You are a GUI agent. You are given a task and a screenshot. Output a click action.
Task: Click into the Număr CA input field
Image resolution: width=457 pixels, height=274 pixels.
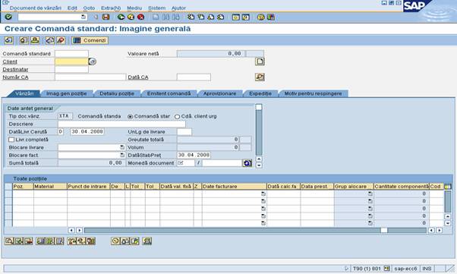point(90,77)
